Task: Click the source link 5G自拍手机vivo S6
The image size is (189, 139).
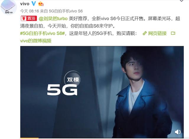Action: [66, 11]
